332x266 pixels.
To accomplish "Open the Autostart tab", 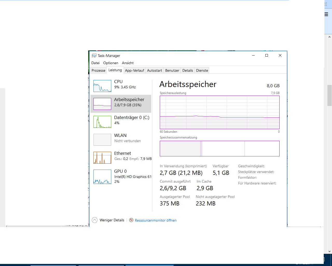I will click(154, 70).
